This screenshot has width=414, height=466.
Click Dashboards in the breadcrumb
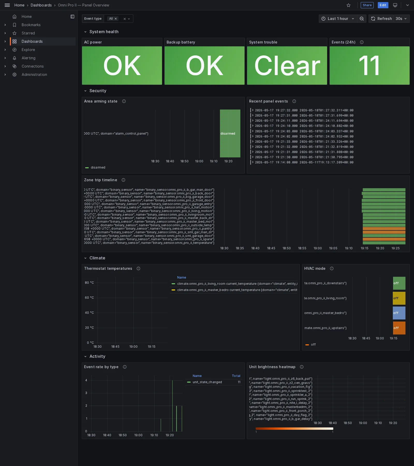coord(41,5)
